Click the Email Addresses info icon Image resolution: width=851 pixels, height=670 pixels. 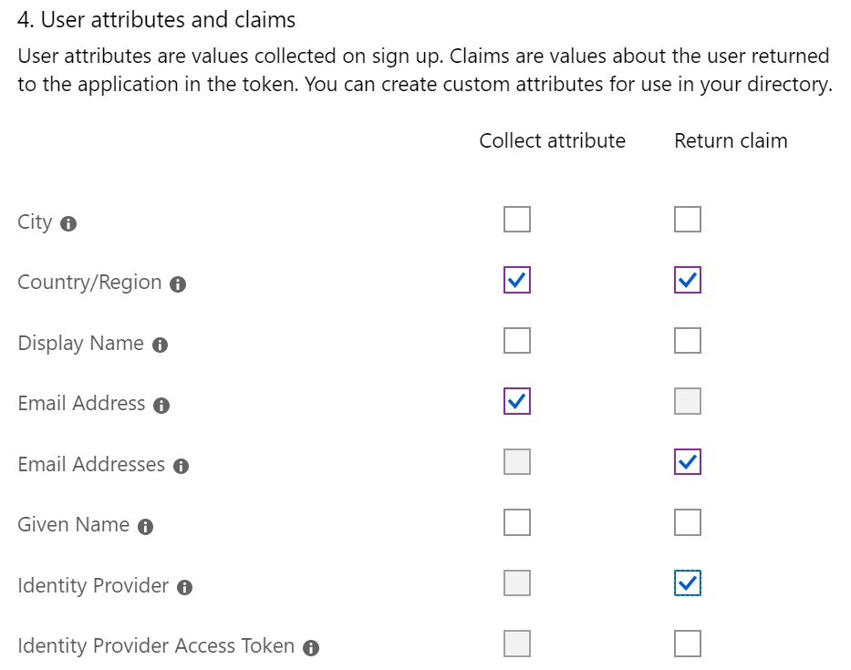point(181,466)
